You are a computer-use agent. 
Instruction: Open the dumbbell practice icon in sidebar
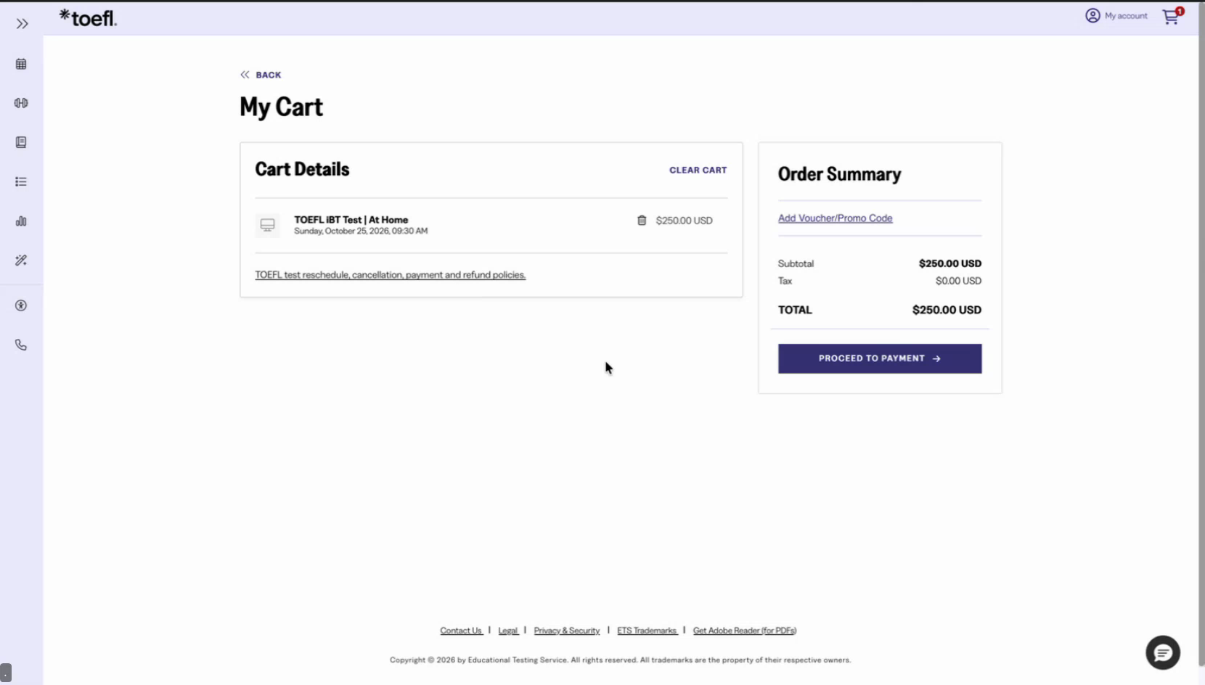pyautogui.click(x=21, y=103)
